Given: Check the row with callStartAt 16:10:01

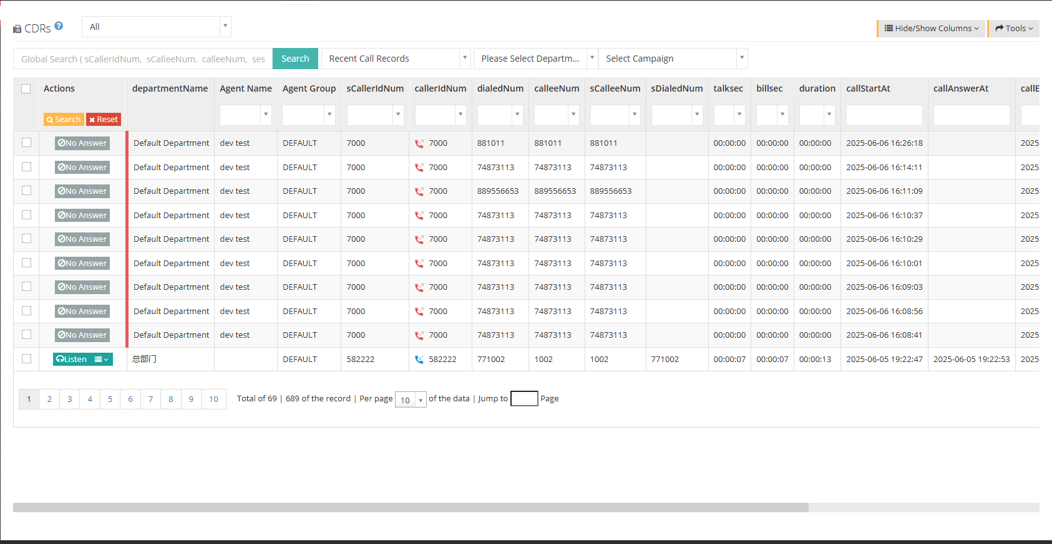Looking at the screenshot, I should [x=26, y=262].
